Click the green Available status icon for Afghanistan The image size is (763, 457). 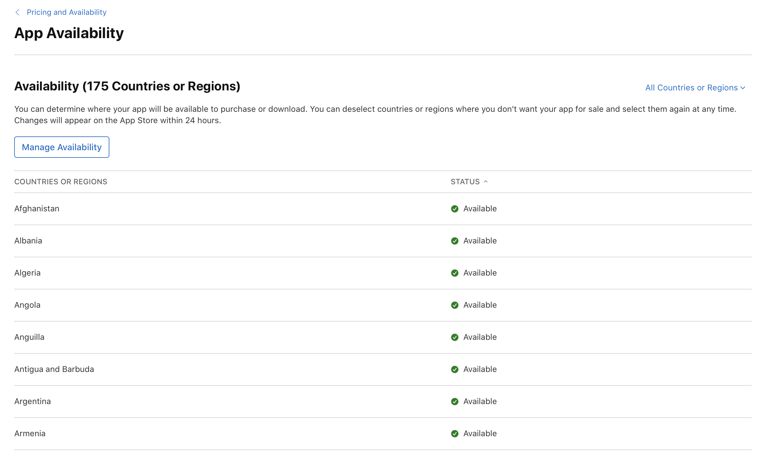(455, 209)
